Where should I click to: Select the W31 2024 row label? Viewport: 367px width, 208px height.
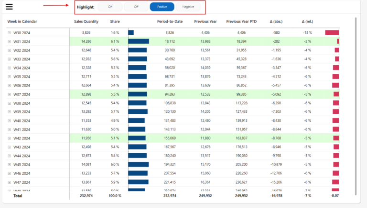[22, 42]
